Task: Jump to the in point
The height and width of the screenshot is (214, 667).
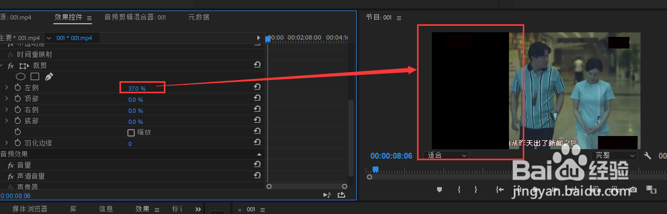Action: (500, 190)
